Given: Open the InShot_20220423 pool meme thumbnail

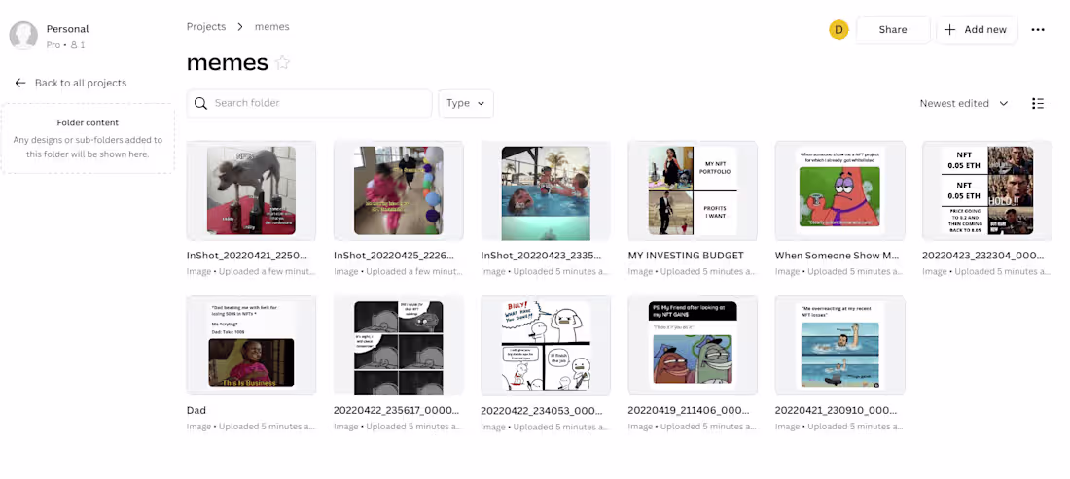Looking at the screenshot, I should point(546,190).
